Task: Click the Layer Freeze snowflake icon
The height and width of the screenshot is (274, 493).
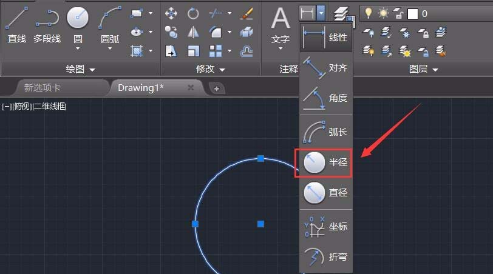Action: (404, 32)
